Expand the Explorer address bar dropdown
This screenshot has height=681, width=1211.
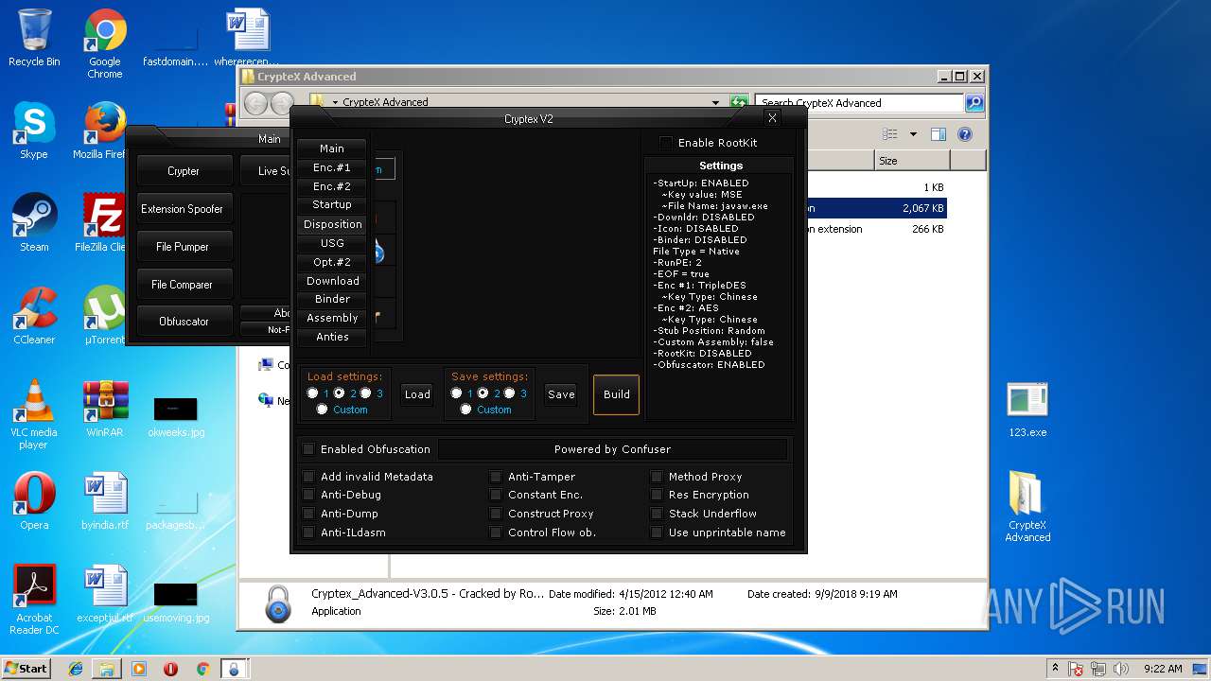click(716, 102)
